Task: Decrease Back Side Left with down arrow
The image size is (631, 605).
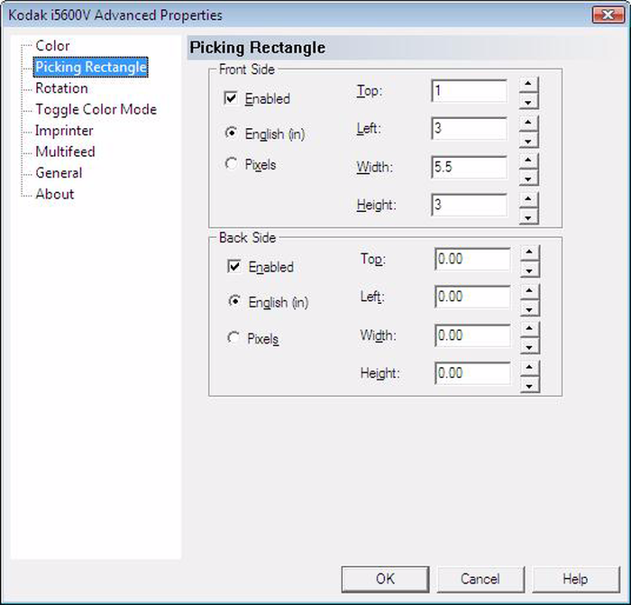Action: tap(530, 309)
